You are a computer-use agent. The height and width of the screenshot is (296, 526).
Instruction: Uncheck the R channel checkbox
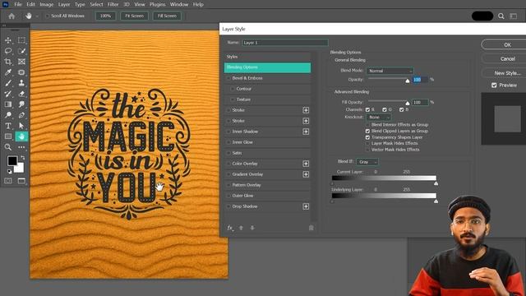(x=367, y=109)
